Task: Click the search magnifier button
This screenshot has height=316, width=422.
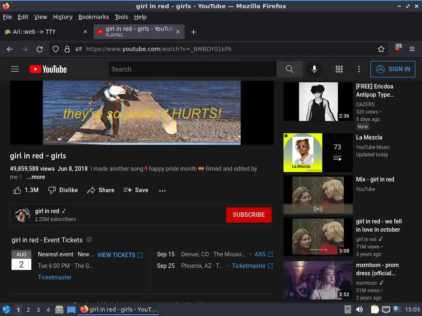Action: (290, 69)
